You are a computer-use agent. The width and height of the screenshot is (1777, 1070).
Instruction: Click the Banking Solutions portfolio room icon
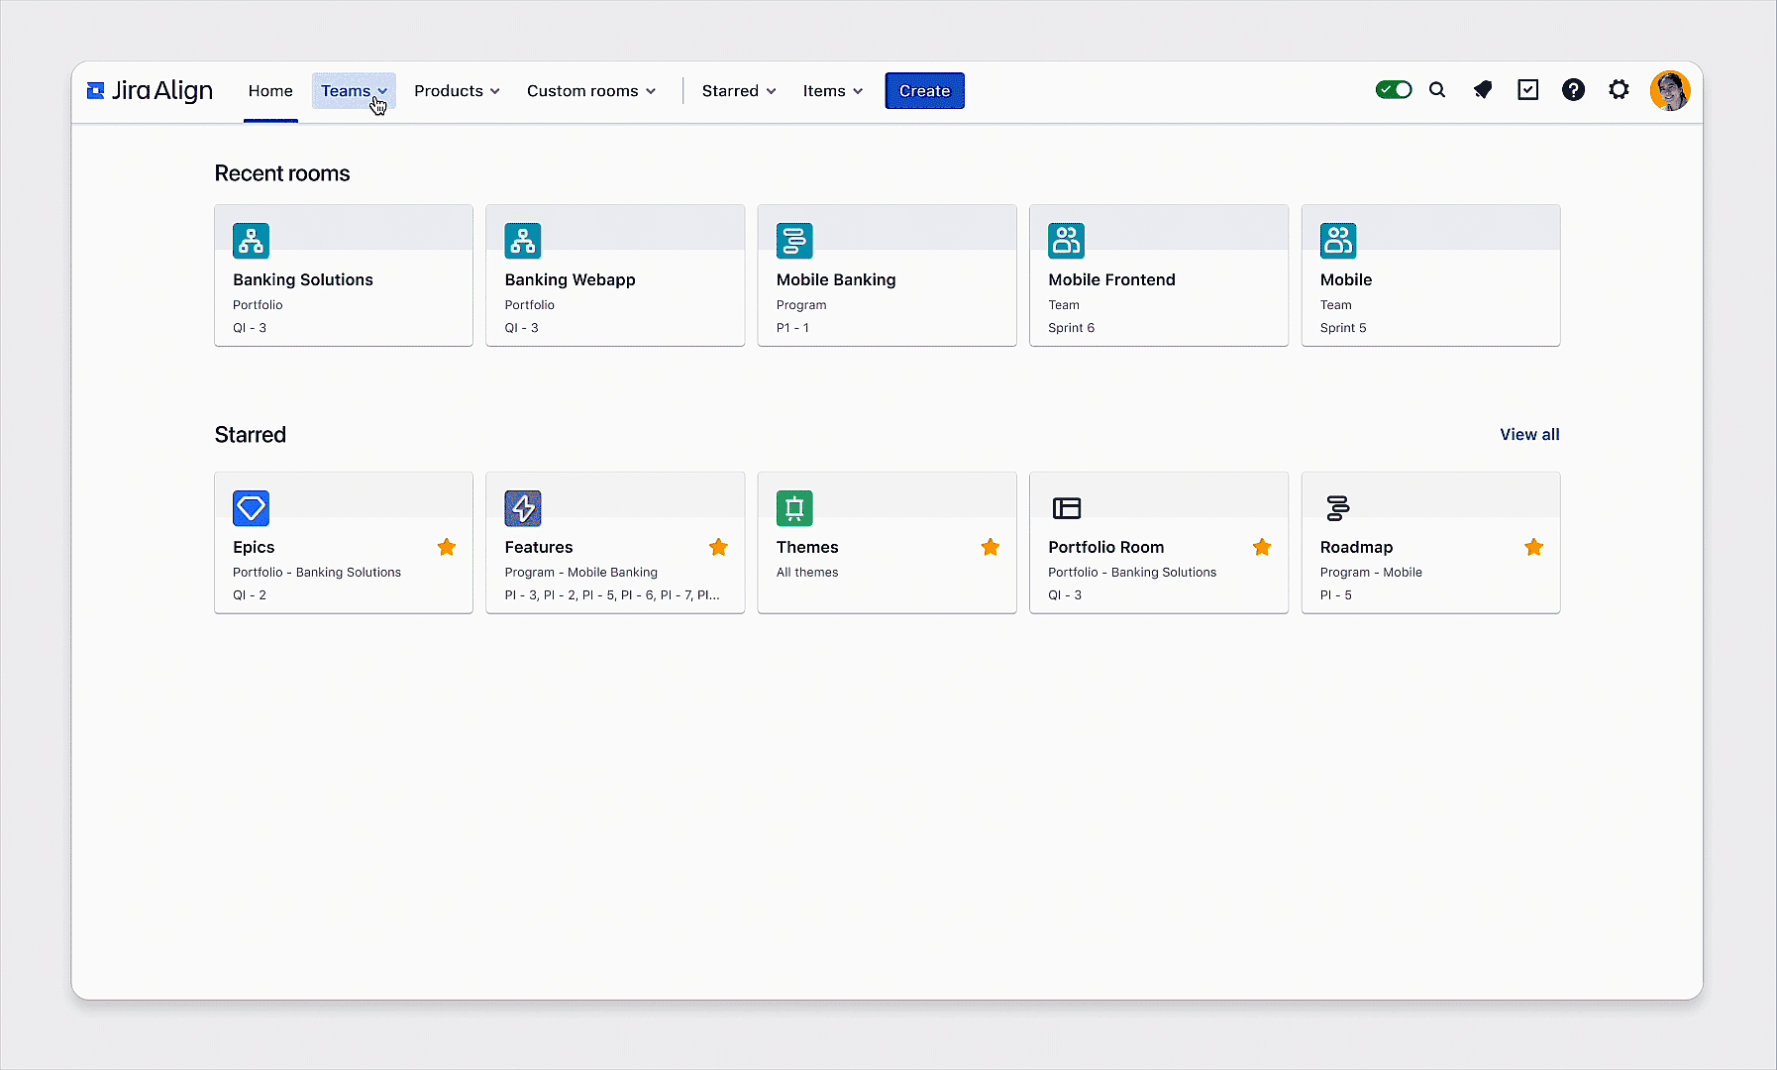(x=251, y=240)
